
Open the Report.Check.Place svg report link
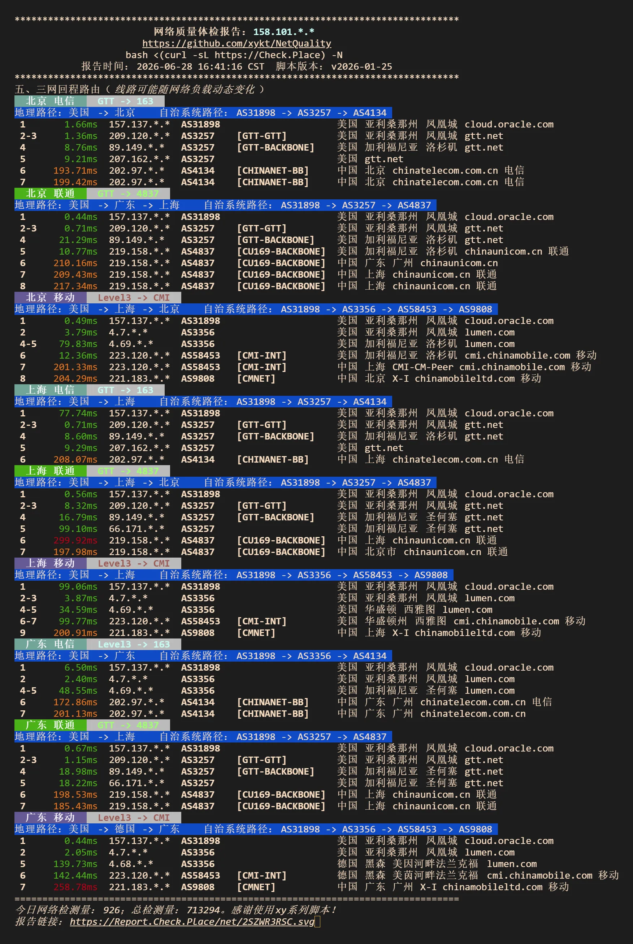[x=192, y=922]
